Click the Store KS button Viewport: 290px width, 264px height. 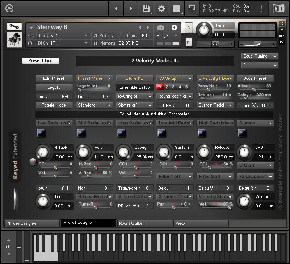pos(134,78)
